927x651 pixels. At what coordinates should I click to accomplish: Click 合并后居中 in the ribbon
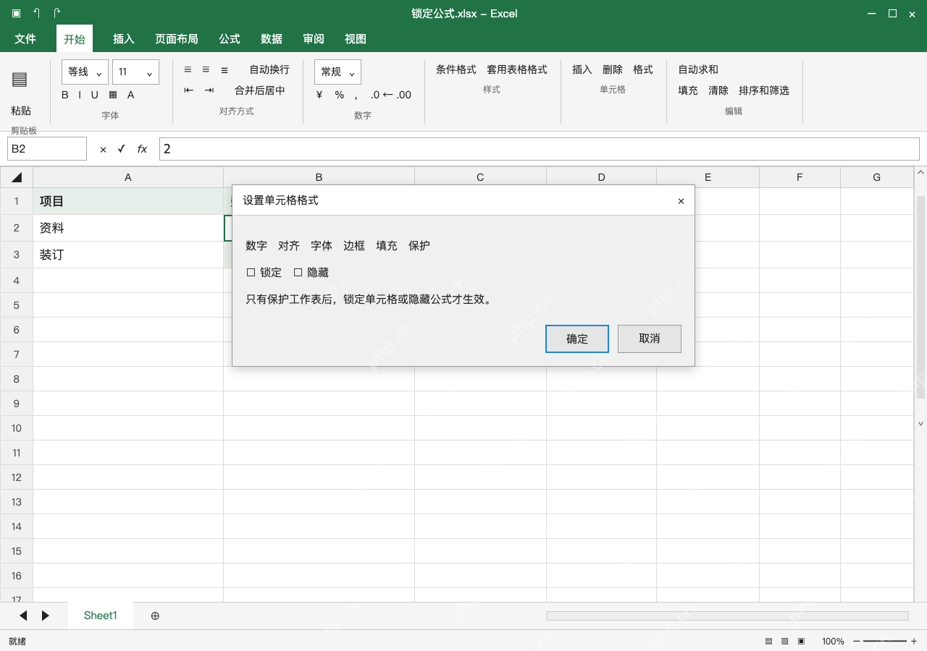[260, 90]
